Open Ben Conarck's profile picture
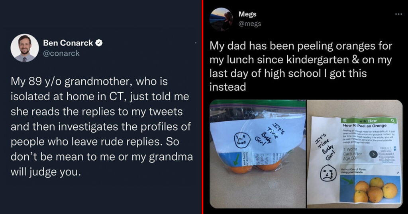Image resolution: width=408 pixels, height=214 pixels. point(25,48)
